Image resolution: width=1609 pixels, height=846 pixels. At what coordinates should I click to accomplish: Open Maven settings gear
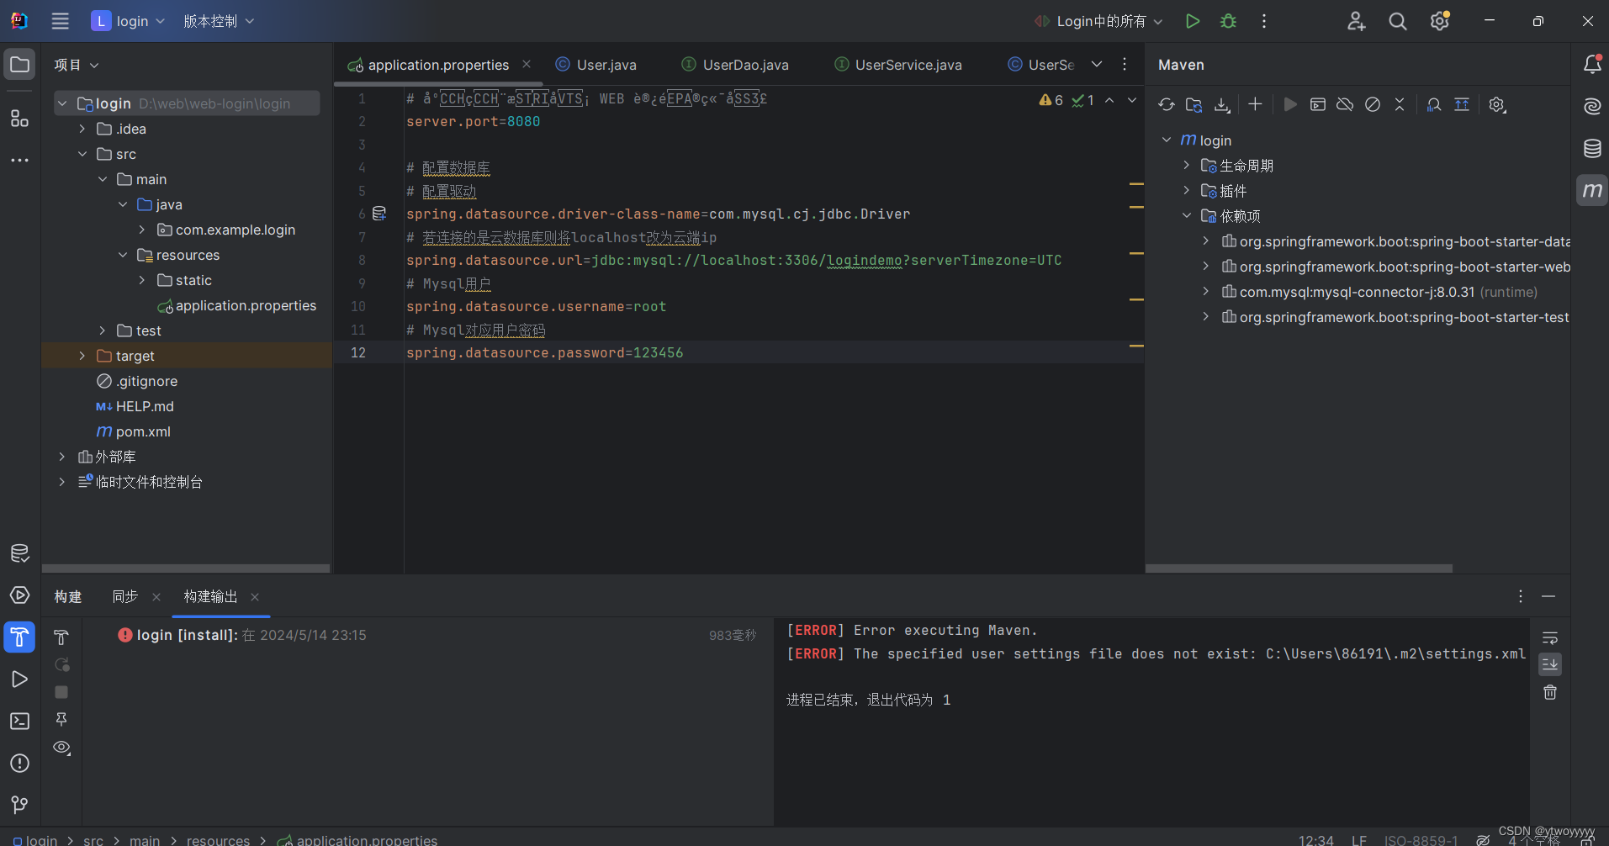(x=1496, y=104)
